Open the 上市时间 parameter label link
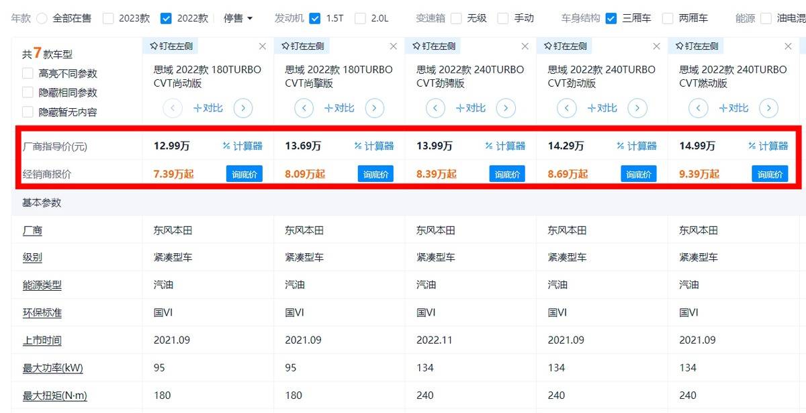806x413 pixels. click(x=42, y=340)
